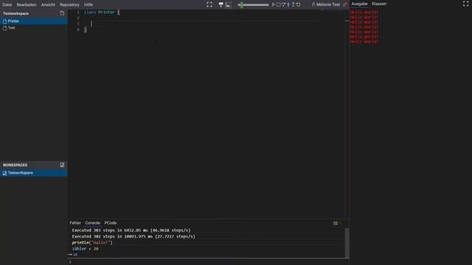Click the red icon next to Melanie Test
The height and width of the screenshot is (265, 472).
tap(345, 4)
